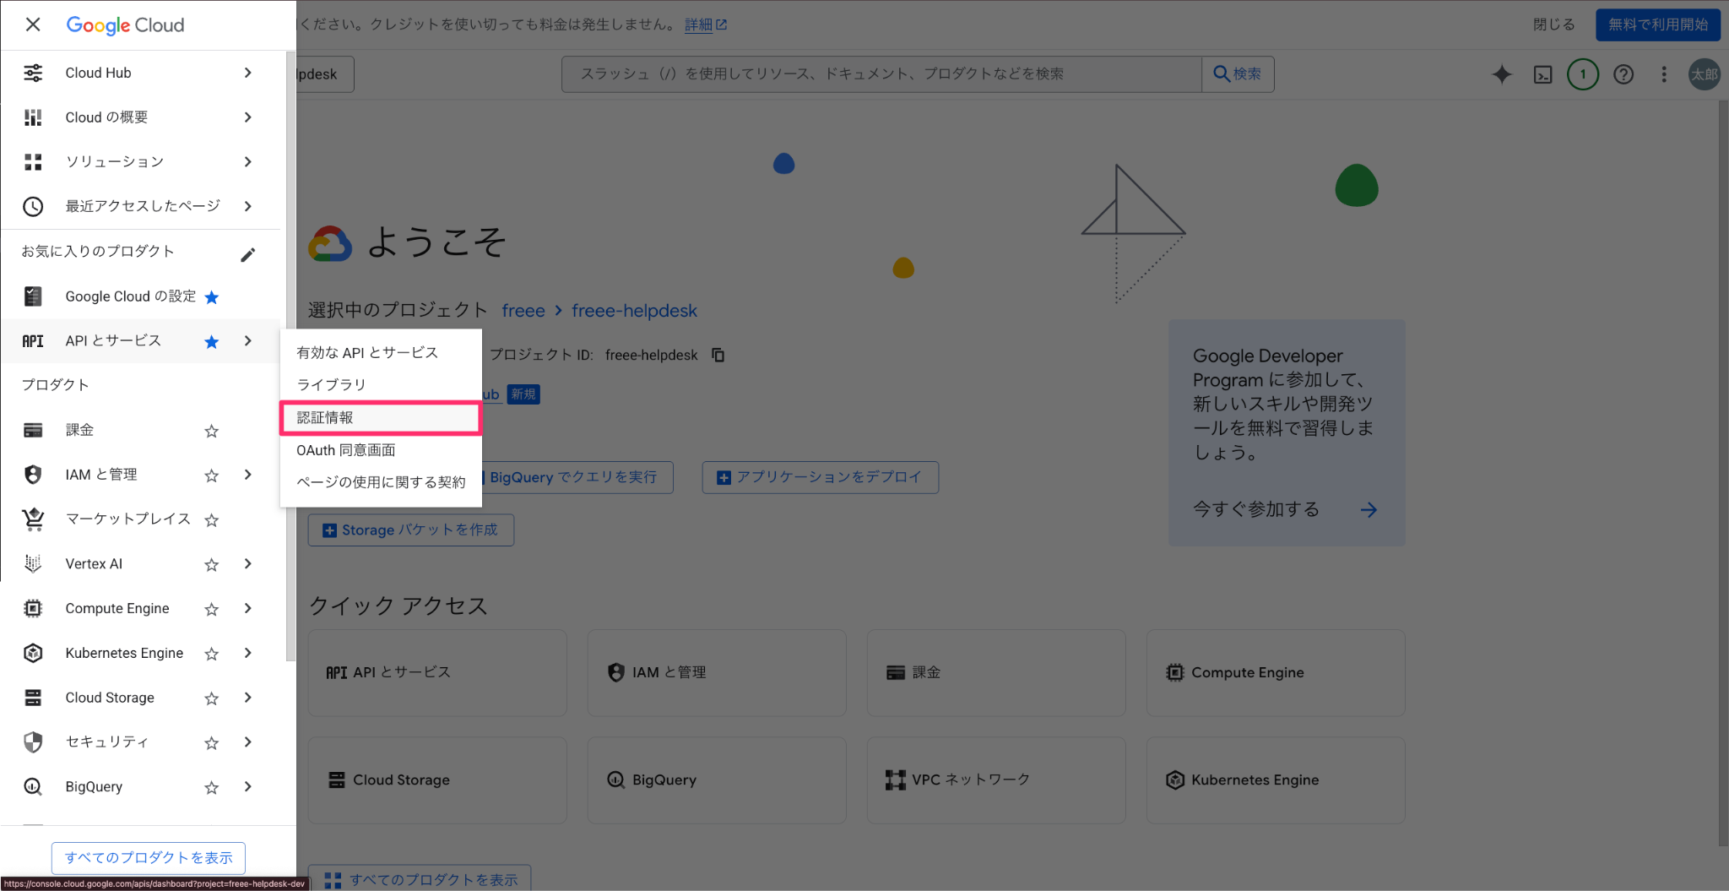1729x891 pixels.
Task: Click the Google Cloud の設定 icon
Action: [x=33, y=296]
